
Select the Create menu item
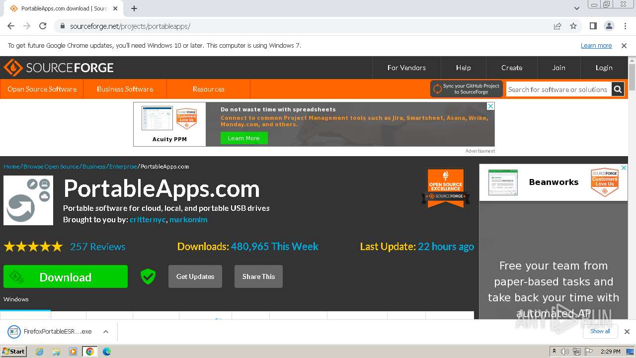pyautogui.click(x=512, y=68)
